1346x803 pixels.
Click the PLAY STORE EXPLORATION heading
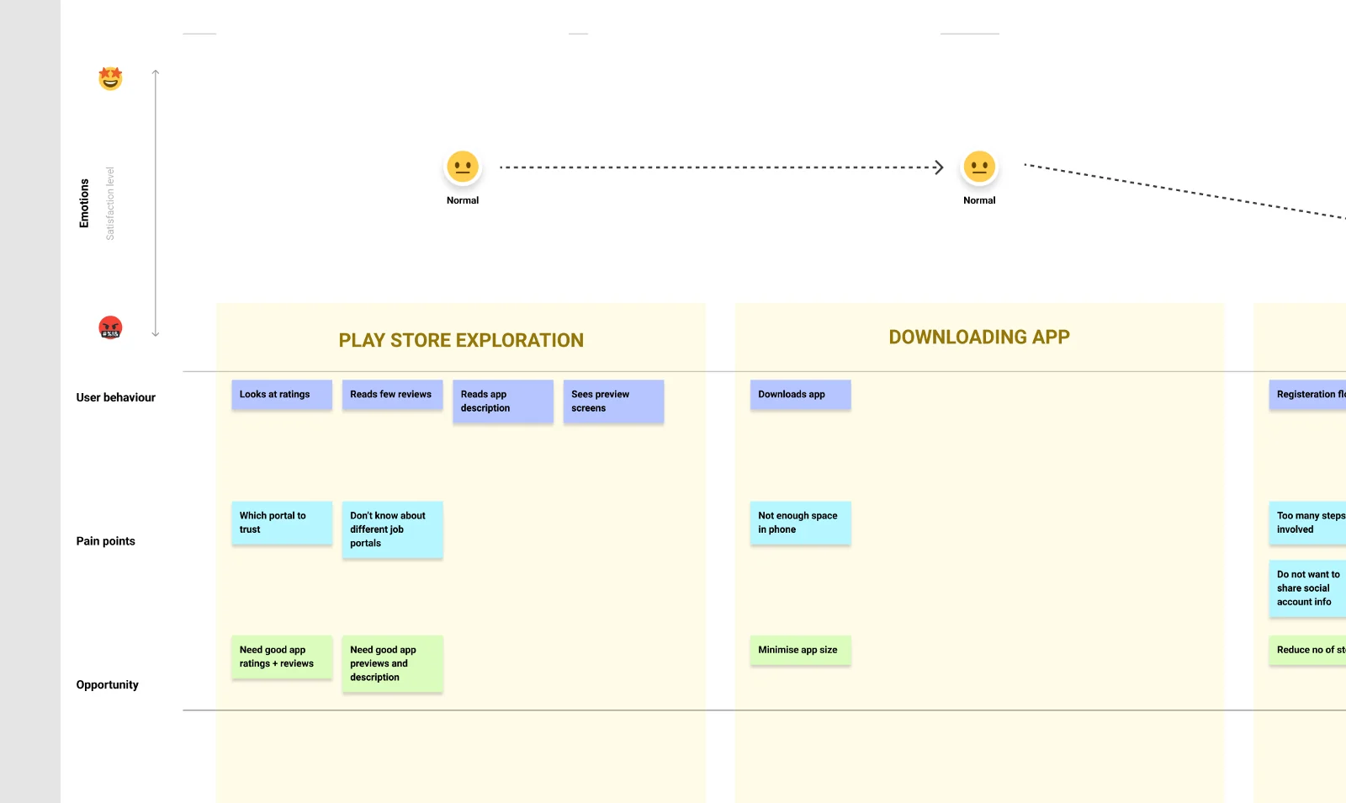tap(461, 340)
